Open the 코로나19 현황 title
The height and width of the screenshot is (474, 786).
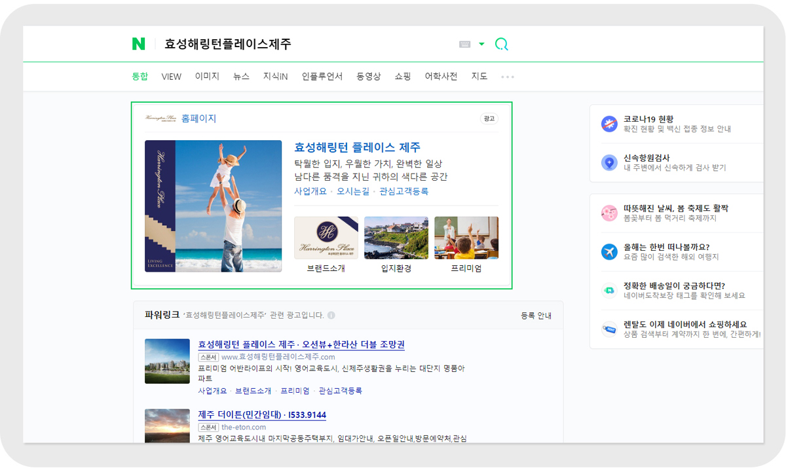click(x=648, y=119)
